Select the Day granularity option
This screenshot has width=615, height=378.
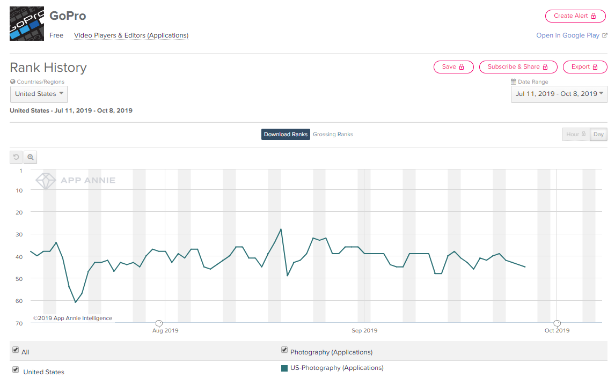(598, 135)
